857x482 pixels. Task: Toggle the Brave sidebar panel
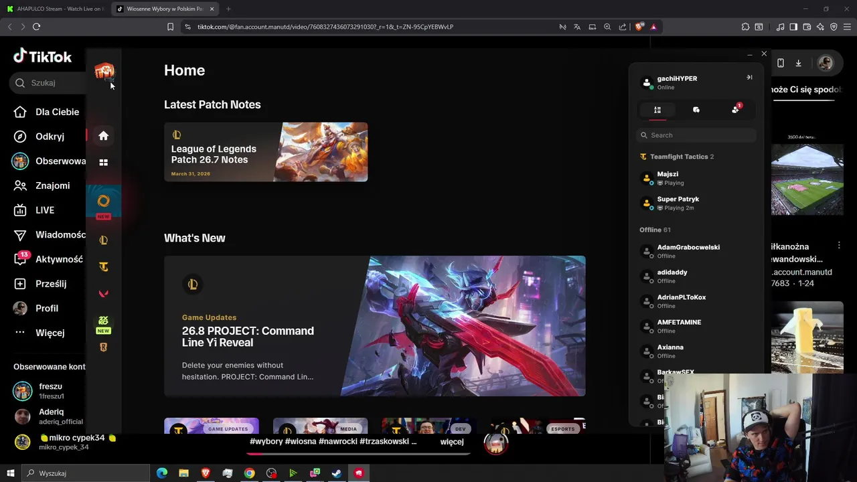point(793,27)
